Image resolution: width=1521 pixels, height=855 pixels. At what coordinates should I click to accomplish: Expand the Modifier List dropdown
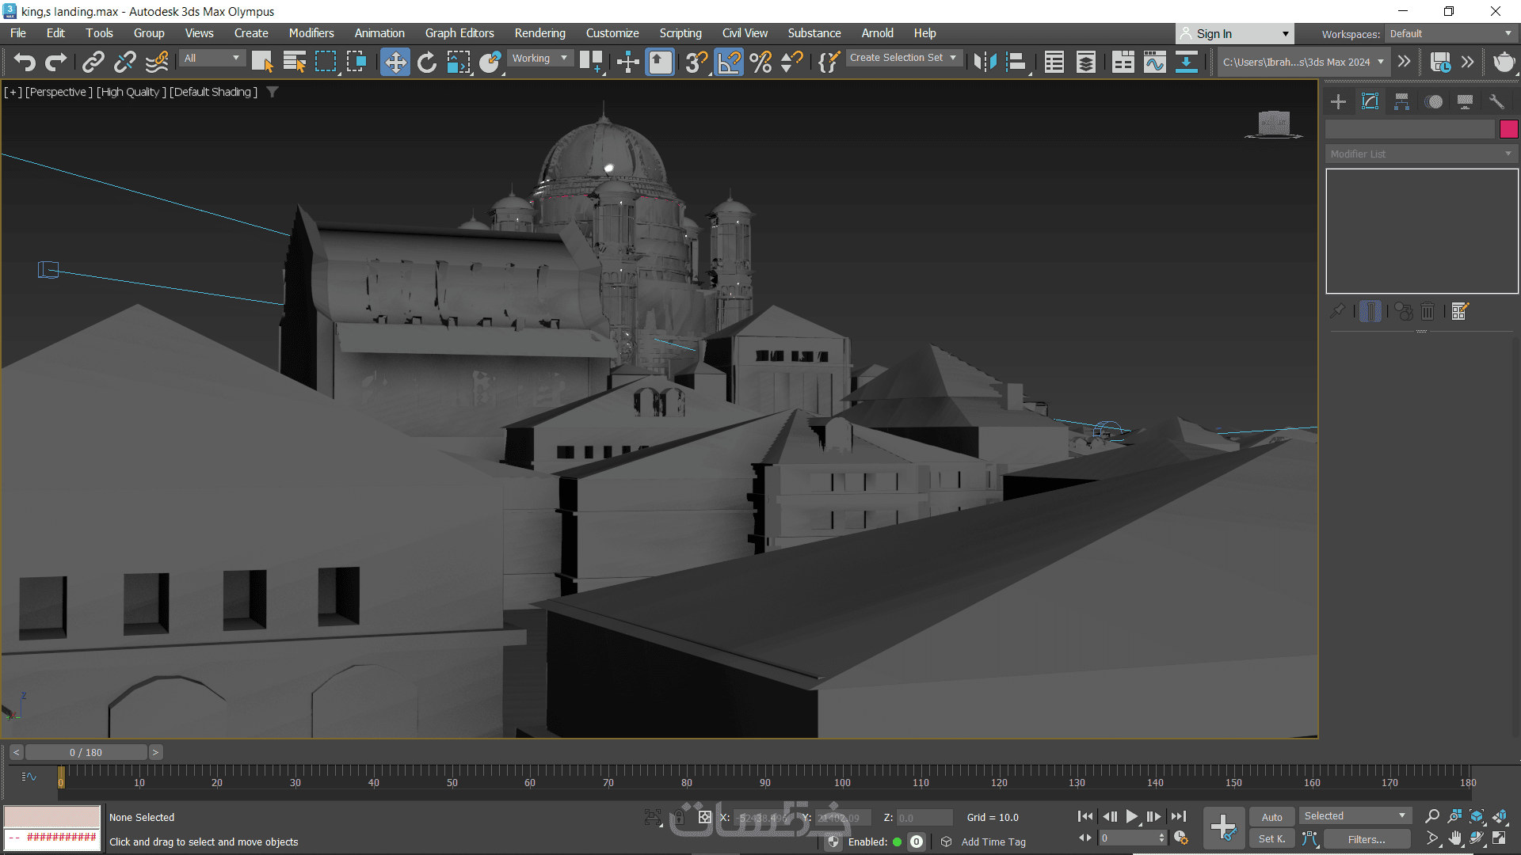click(x=1421, y=154)
